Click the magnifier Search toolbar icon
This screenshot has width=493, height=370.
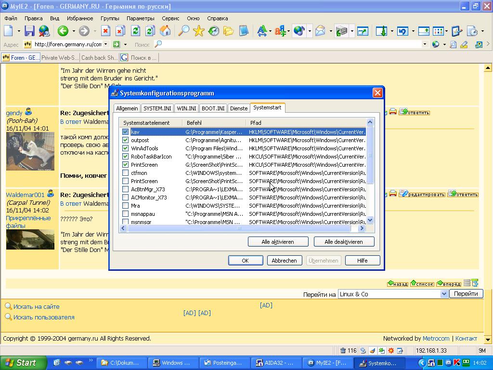[x=183, y=31]
